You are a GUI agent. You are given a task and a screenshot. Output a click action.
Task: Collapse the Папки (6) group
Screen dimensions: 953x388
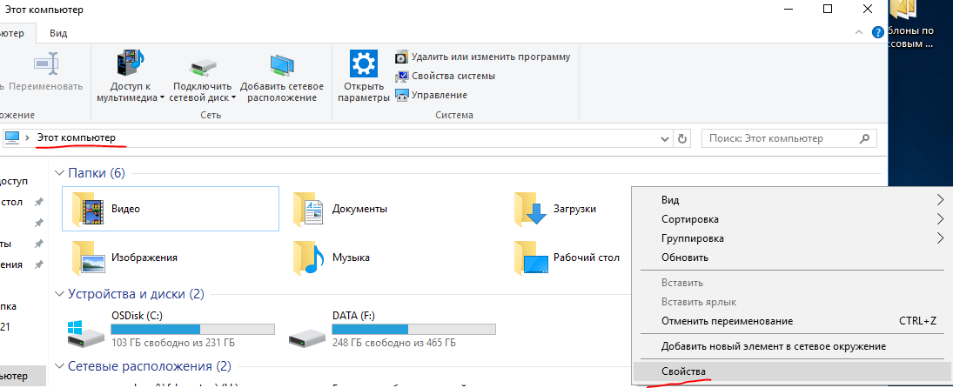click(x=59, y=174)
